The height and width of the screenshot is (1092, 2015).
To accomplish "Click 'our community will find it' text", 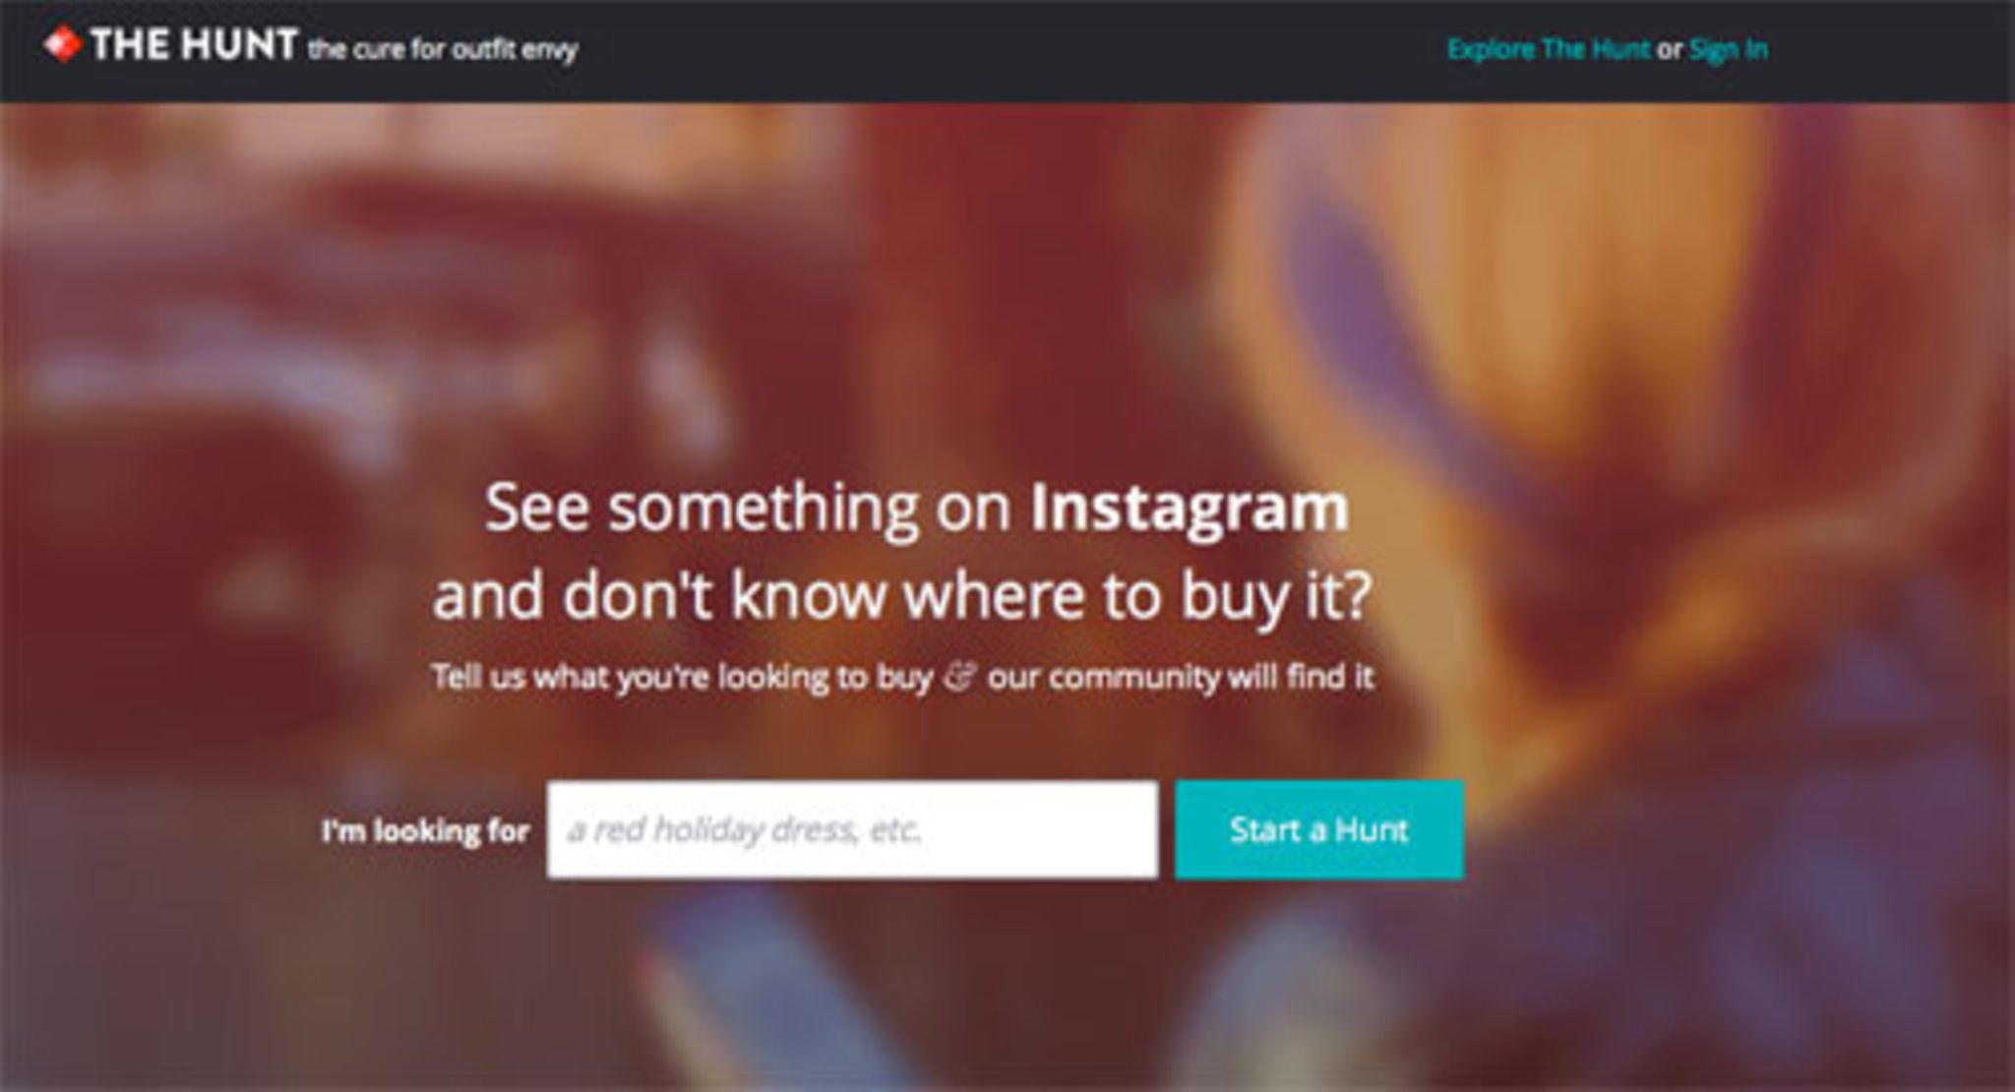I will (x=1181, y=677).
